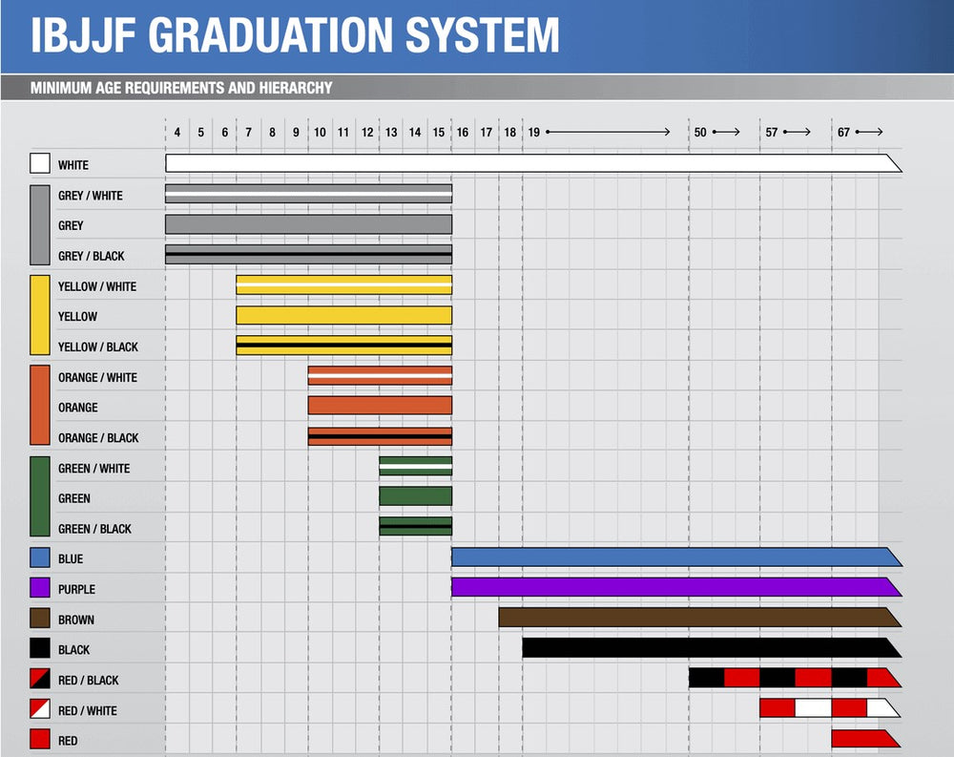Click age '19' in the header
Screen dimensions: 954x757
click(x=533, y=132)
